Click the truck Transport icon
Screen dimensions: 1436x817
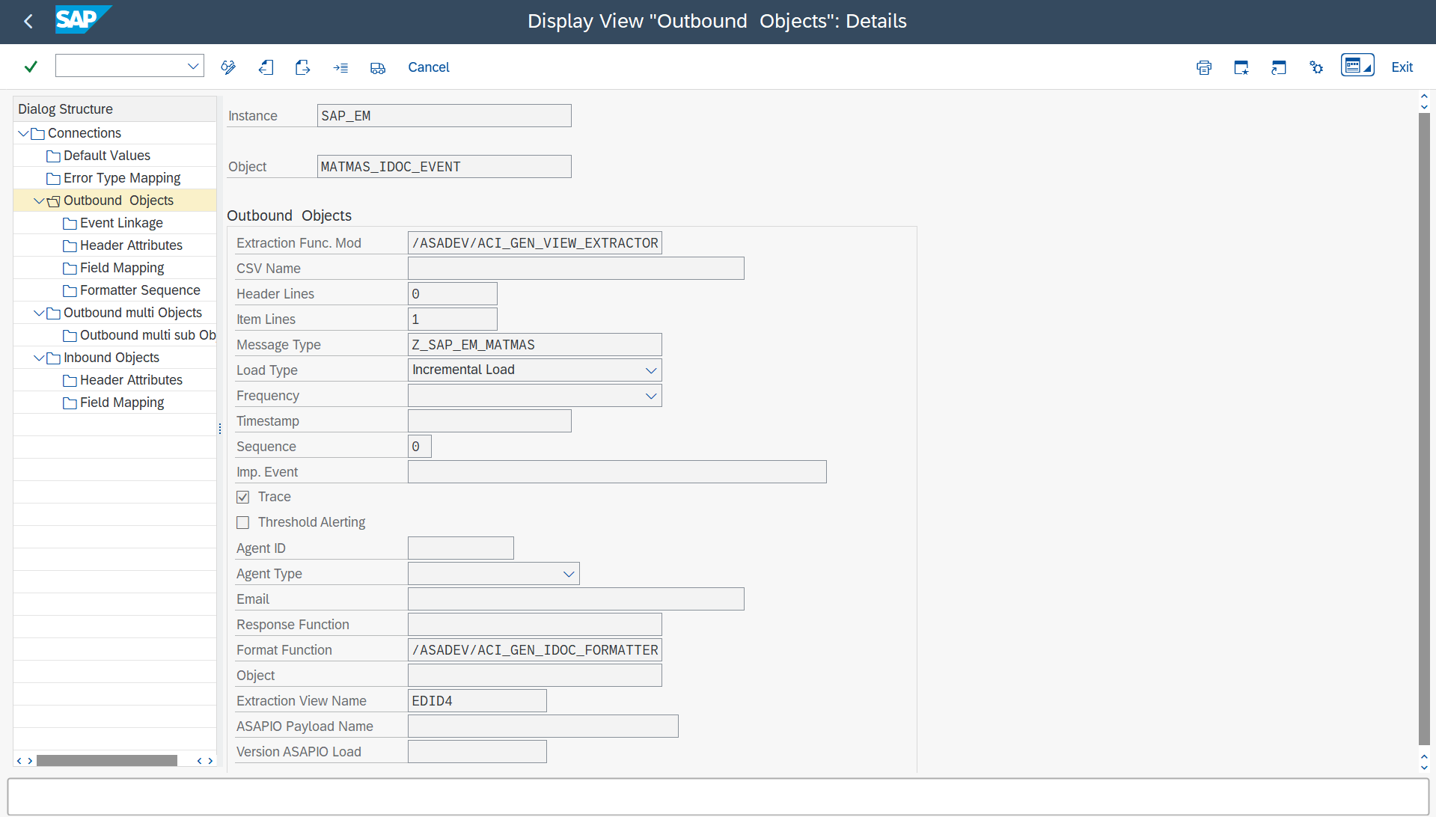coord(378,68)
